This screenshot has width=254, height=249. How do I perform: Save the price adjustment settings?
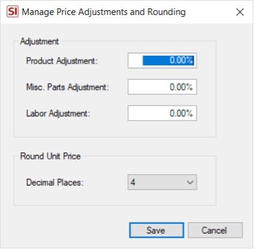[x=156, y=230]
